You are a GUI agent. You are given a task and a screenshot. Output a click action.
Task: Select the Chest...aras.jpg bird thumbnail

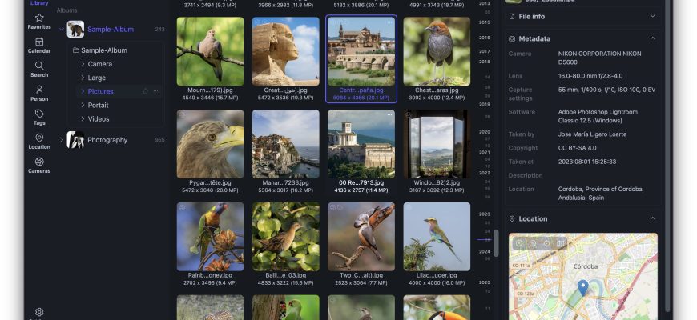437,51
